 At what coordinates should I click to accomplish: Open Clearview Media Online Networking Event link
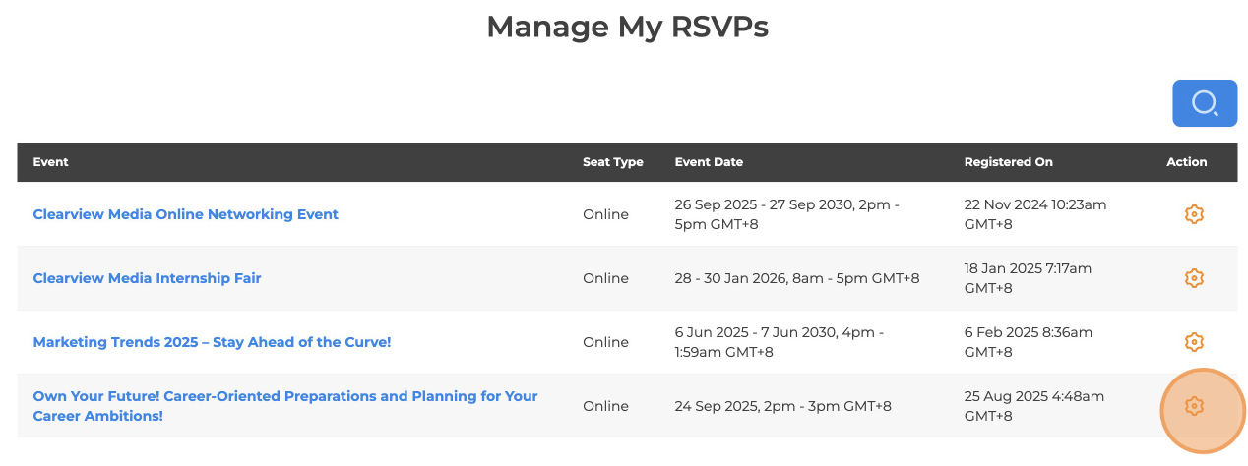tap(186, 214)
